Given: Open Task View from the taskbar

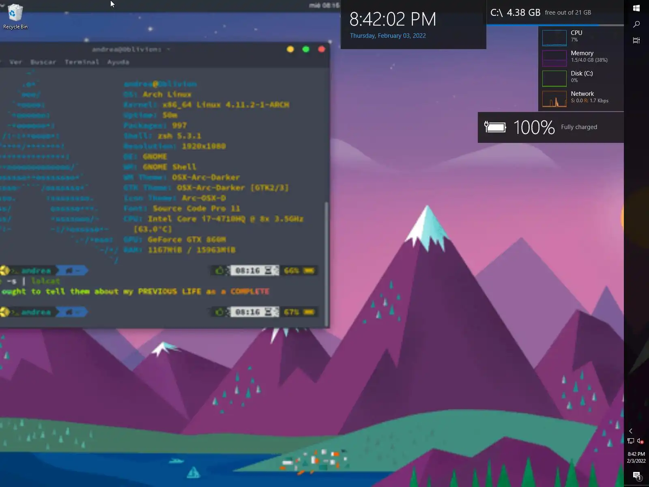Looking at the screenshot, I should 636,40.
